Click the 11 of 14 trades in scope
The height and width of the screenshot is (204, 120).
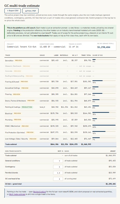click(x=73, y=47)
